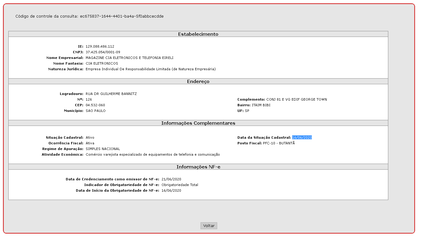Click the CNPJ value 37.425.054/0001-09

coord(103,52)
